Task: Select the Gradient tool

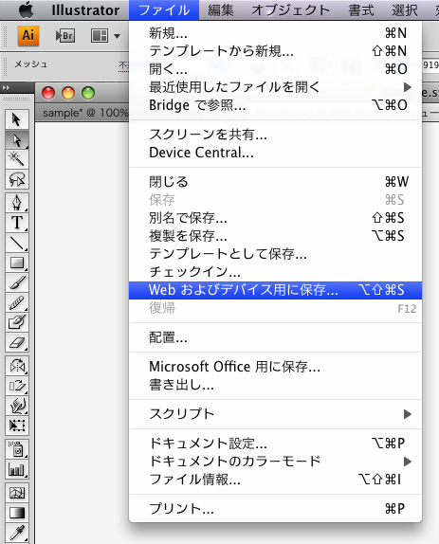Action: click(17, 513)
